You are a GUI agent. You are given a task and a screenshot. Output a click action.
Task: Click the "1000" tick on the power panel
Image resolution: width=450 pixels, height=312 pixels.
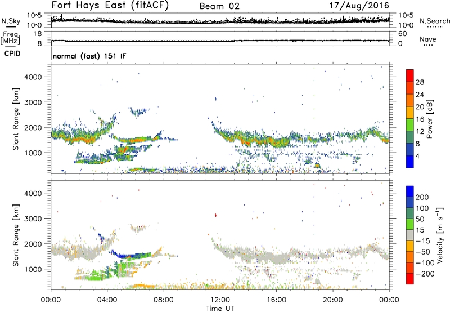point(33,153)
